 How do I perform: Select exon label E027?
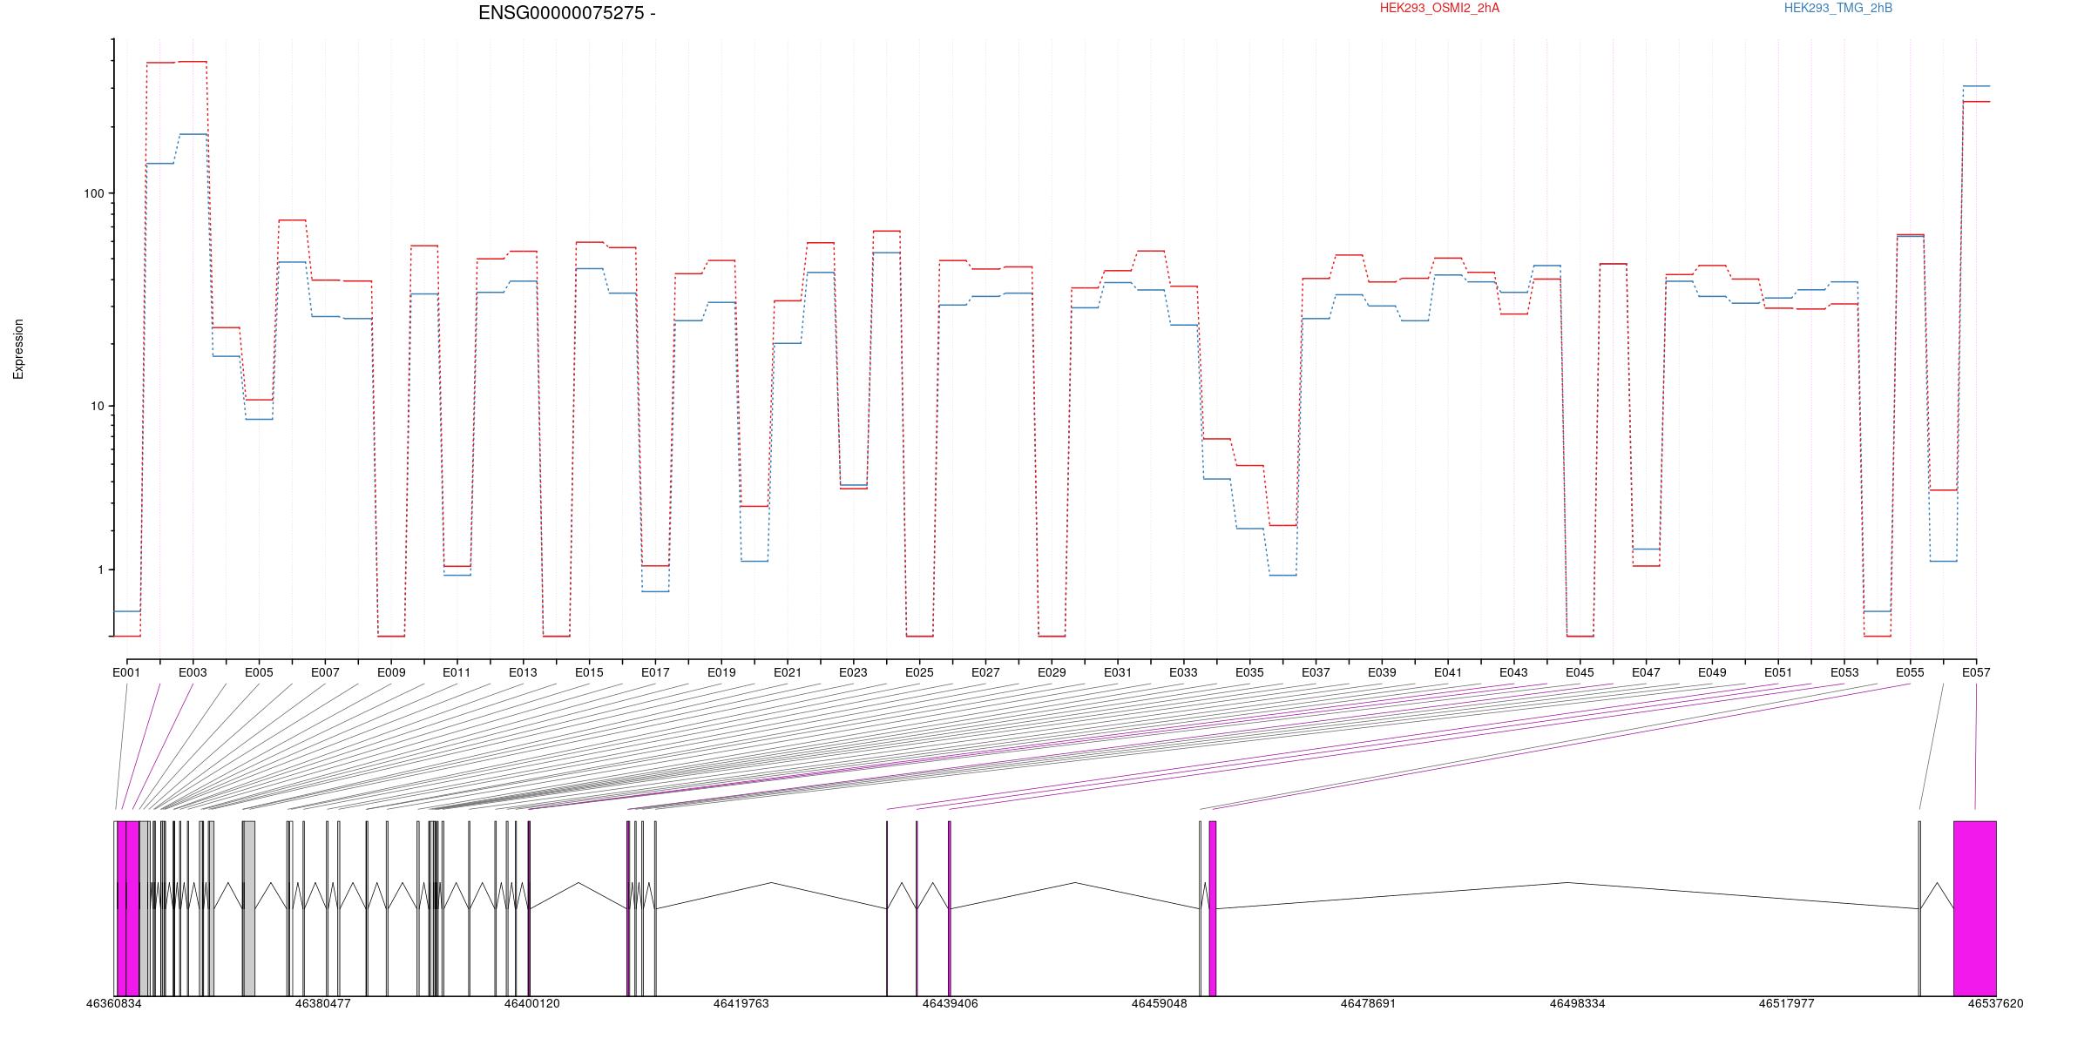pyautogui.click(x=985, y=672)
